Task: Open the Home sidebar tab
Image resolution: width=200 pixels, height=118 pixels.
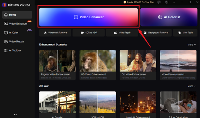Action: pos(17,15)
